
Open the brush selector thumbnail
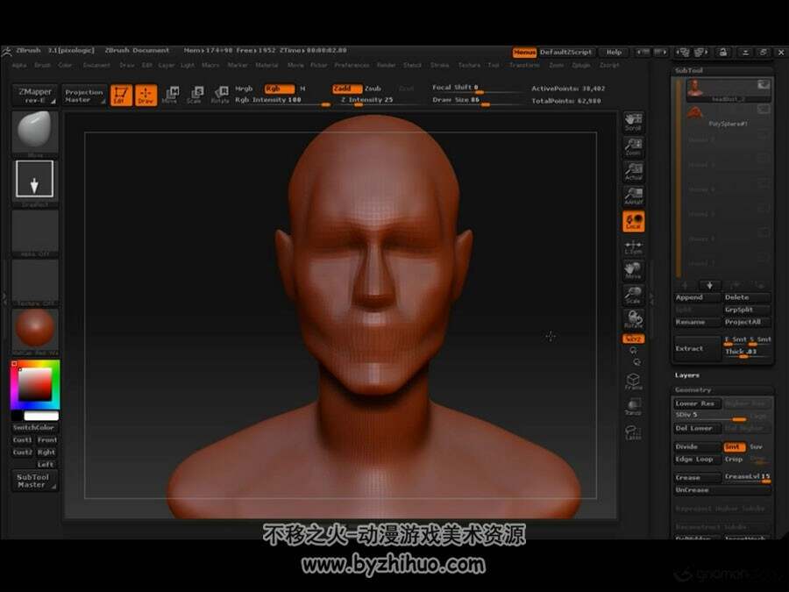click(x=35, y=132)
